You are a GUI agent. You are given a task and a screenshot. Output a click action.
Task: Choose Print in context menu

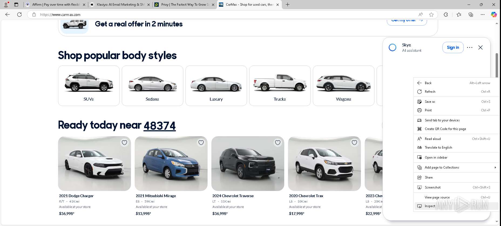456,110
